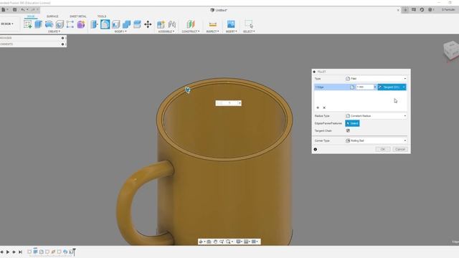Click the Look At icon in navigation bar
Screen dimensions: 459x258
[209, 242]
